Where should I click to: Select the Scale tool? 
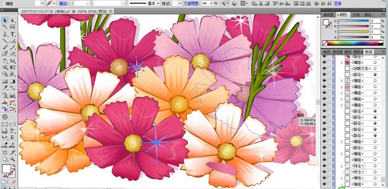click(12, 61)
